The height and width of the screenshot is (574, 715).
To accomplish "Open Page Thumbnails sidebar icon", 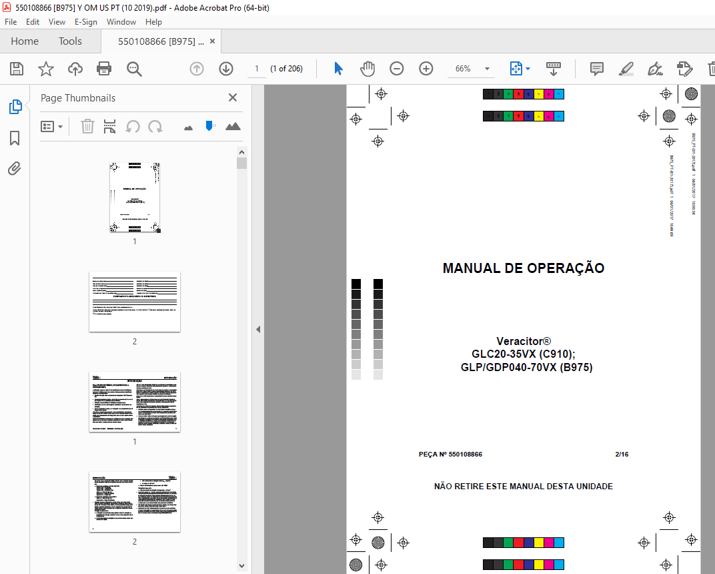I will tap(15, 107).
